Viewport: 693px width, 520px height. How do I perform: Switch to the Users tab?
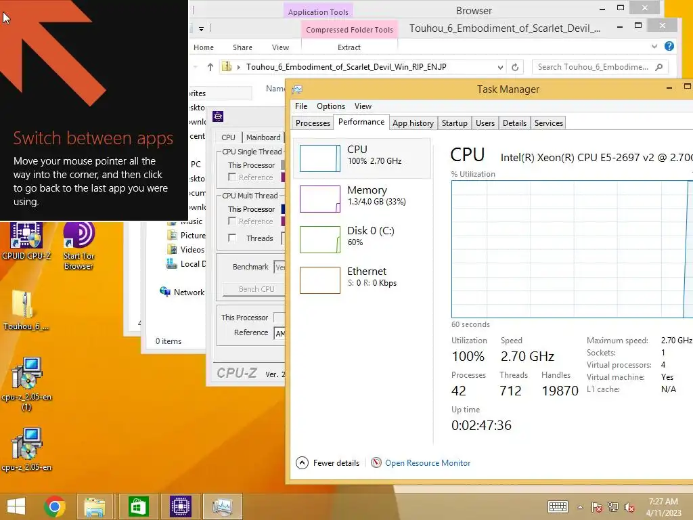tap(485, 123)
